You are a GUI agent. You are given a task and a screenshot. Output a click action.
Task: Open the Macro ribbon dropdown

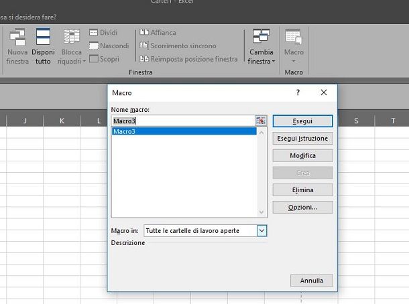(294, 46)
